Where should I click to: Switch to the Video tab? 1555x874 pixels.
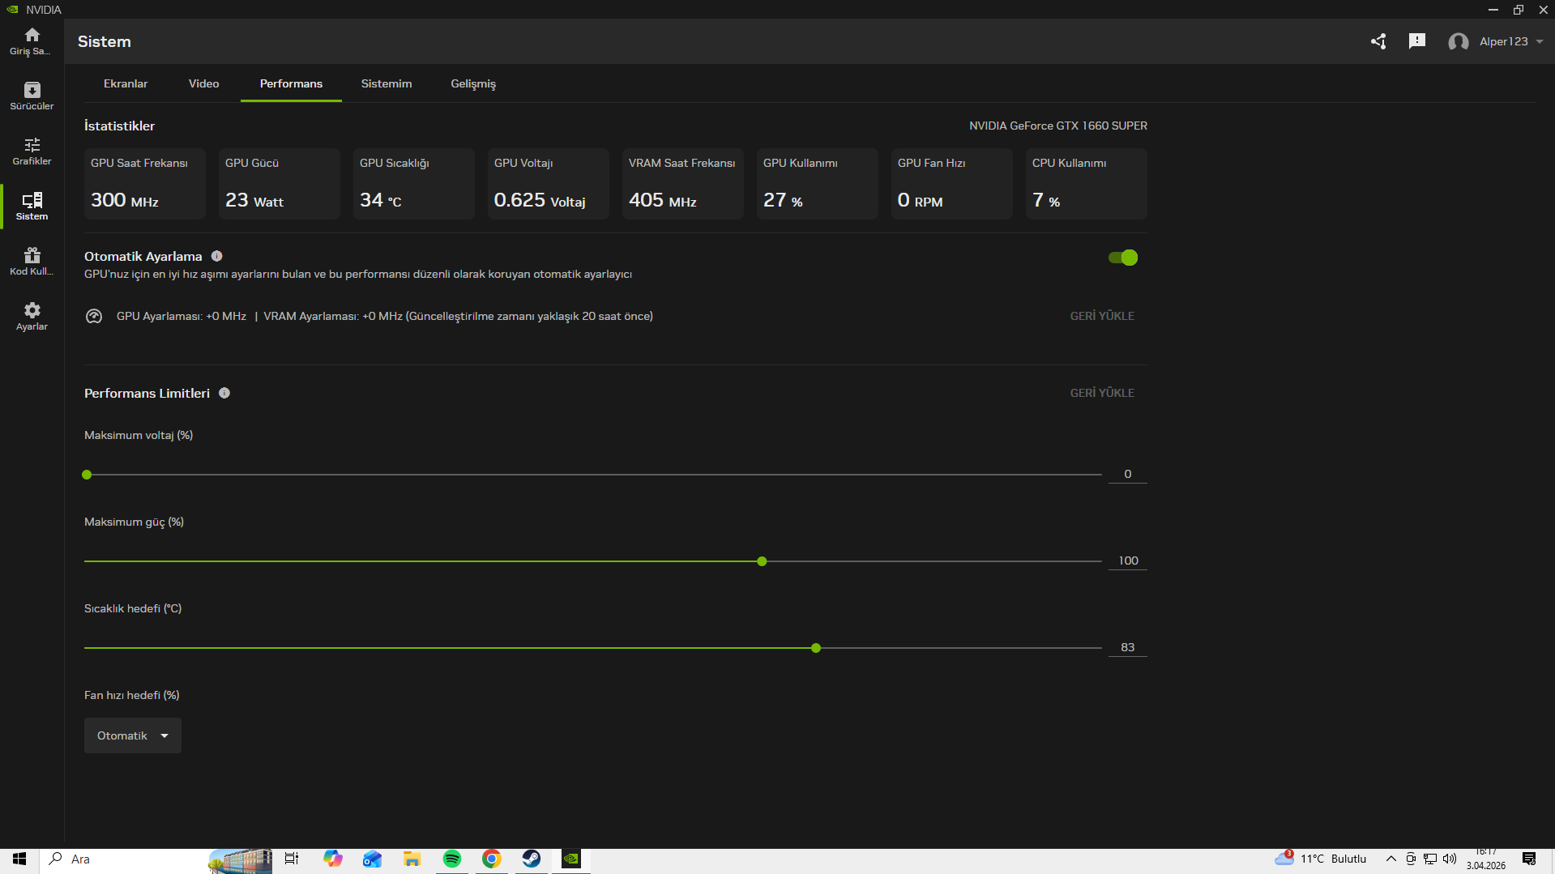tap(204, 83)
